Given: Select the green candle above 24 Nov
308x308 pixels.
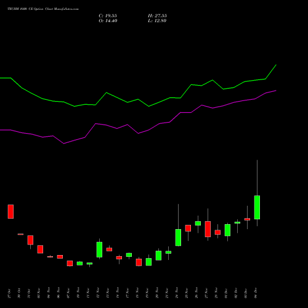Looking at the screenshot, I should 178,238.
